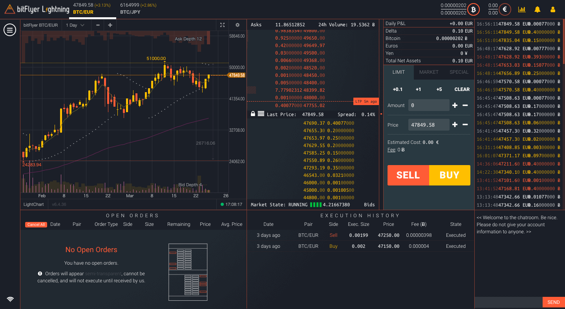Increase Price with plus icon
Screen dimensions: 565x309
(x=455, y=125)
